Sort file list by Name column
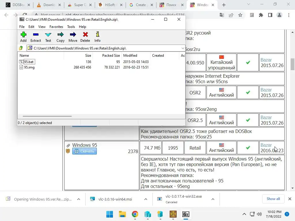The image size is (295, 221). pyautogui.click(x=41, y=56)
